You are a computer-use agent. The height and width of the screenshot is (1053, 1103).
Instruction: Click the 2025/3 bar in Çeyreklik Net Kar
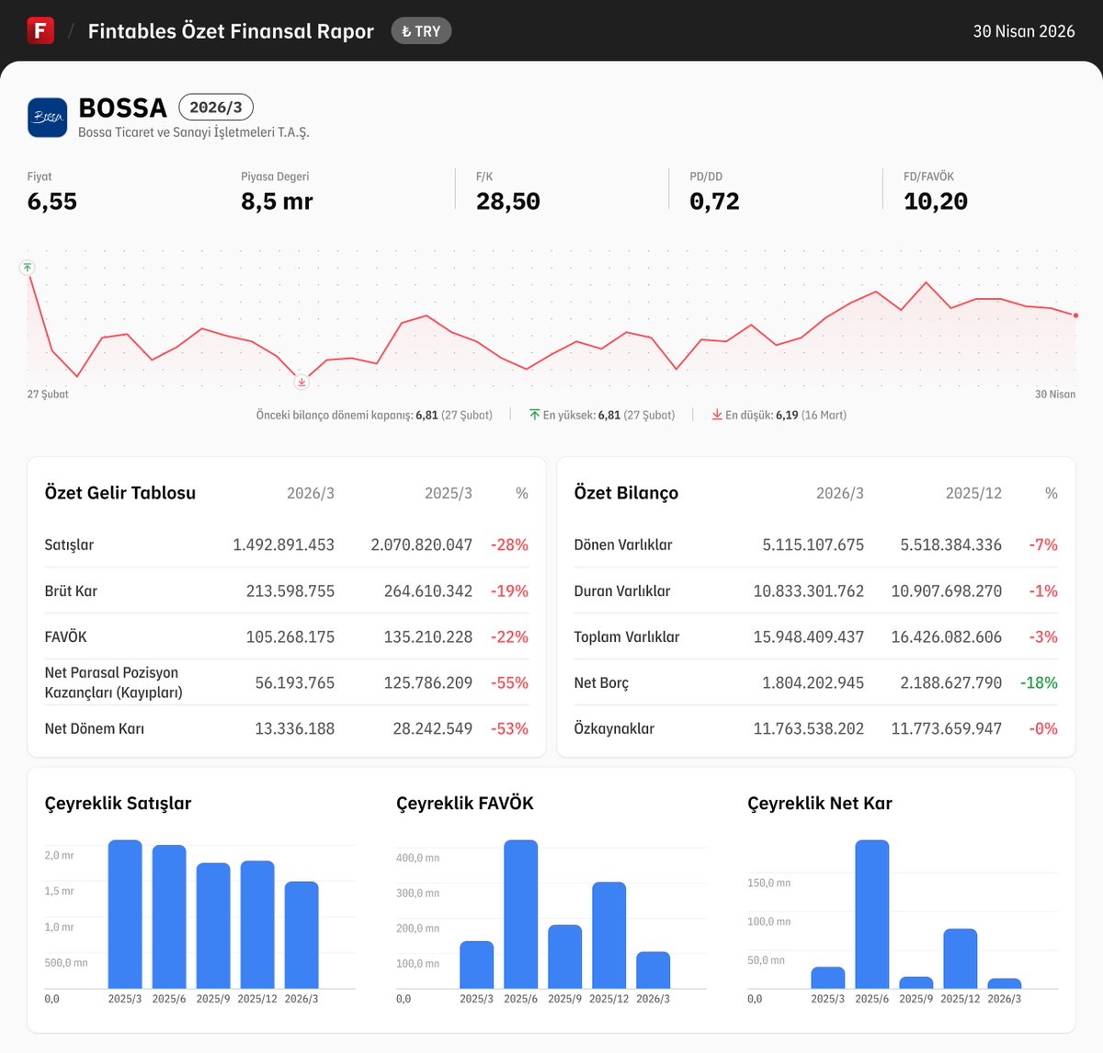(828, 978)
